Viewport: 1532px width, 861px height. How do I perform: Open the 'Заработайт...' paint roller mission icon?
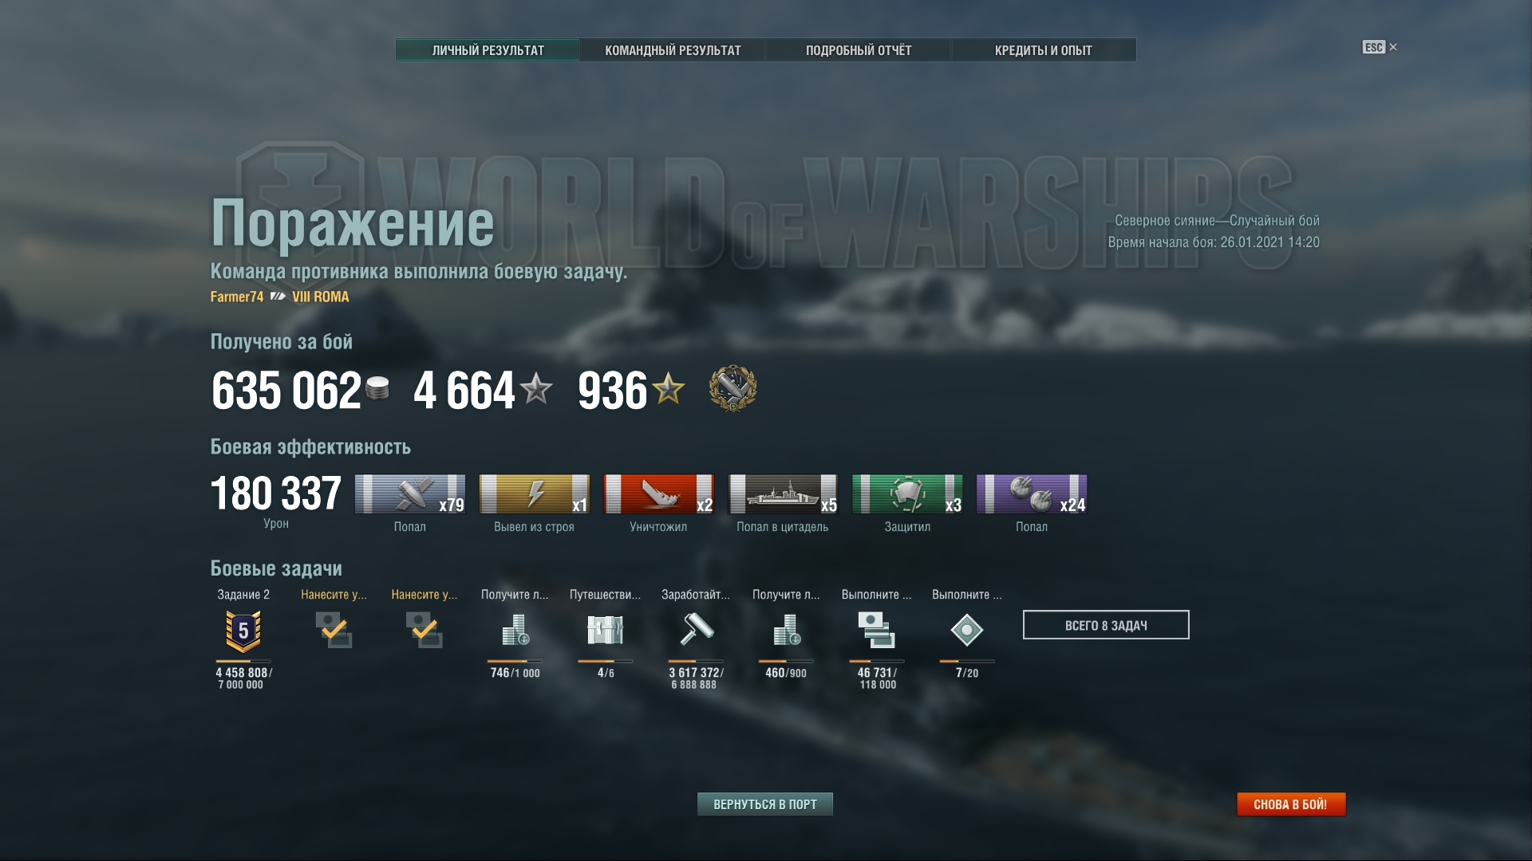pyautogui.click(x=696, y=630)
